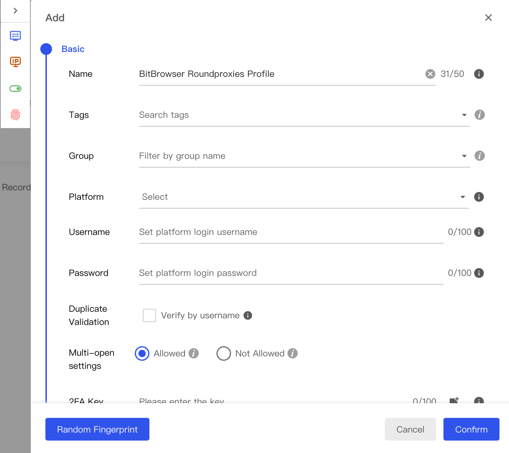Click the blue profile settings sidebar icon
This screenshot has height=453, width=509.
point(15,36)
